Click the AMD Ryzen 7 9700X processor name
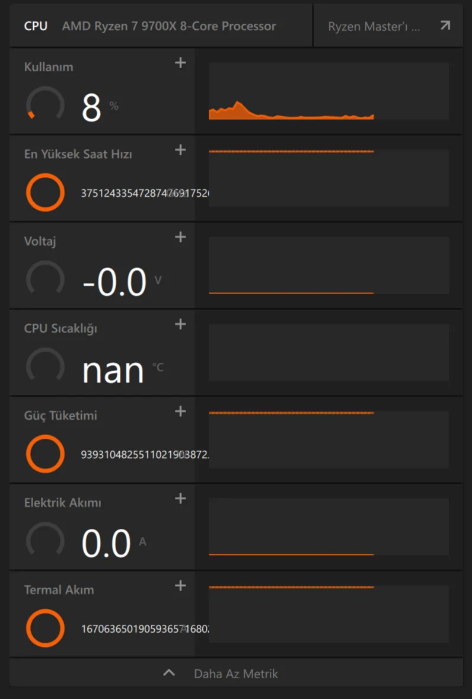Viewport: 472px width, 699px height. (x=169, y=27)
